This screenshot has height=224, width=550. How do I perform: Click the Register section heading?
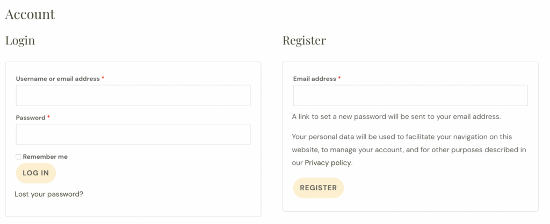304,40
